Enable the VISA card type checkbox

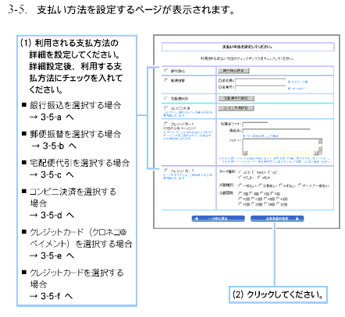[x=259, y=178]
